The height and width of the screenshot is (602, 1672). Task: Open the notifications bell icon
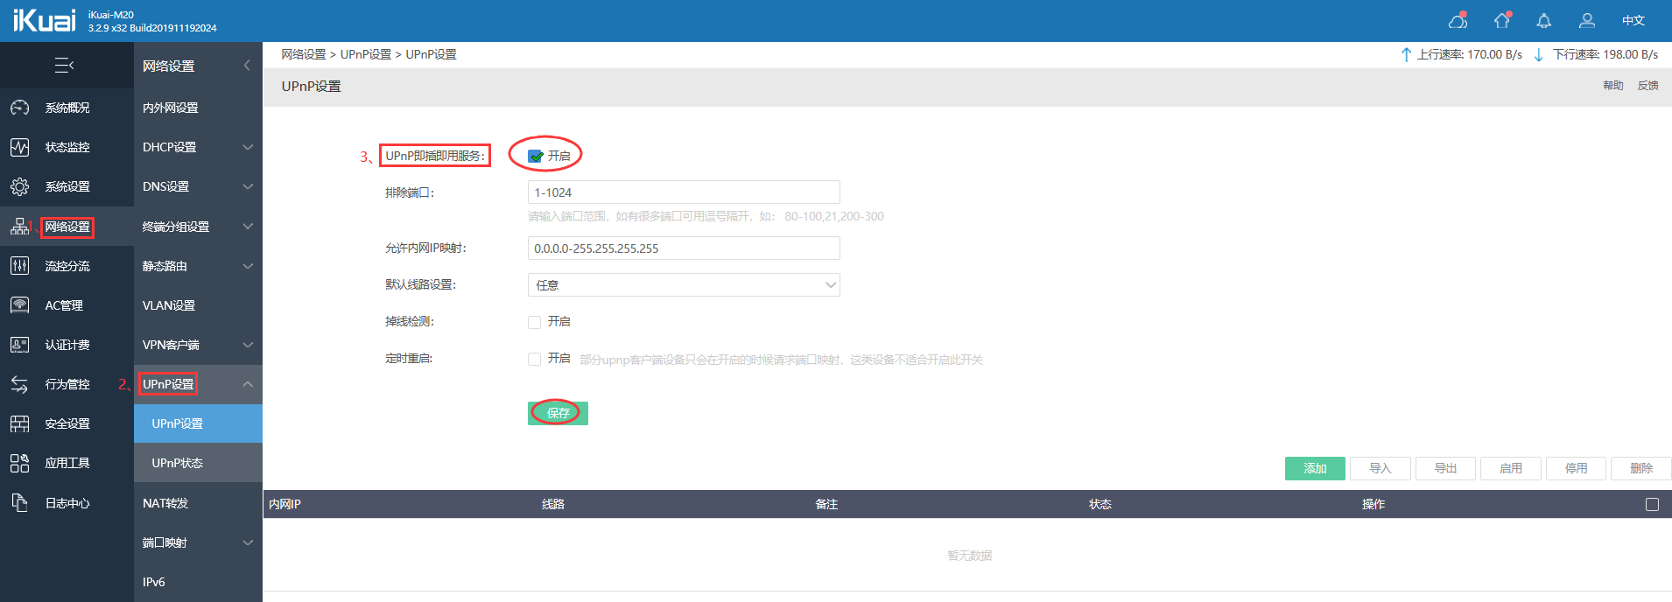tap(1544, 21)
